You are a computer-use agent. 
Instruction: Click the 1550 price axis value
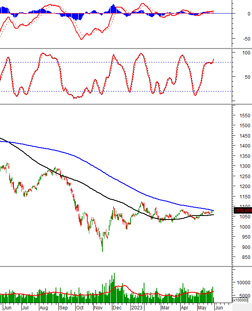tap(245, 116)
